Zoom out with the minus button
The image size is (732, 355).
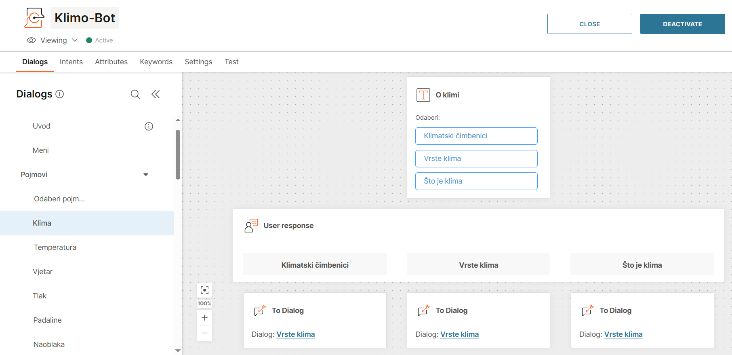point(204,333)
